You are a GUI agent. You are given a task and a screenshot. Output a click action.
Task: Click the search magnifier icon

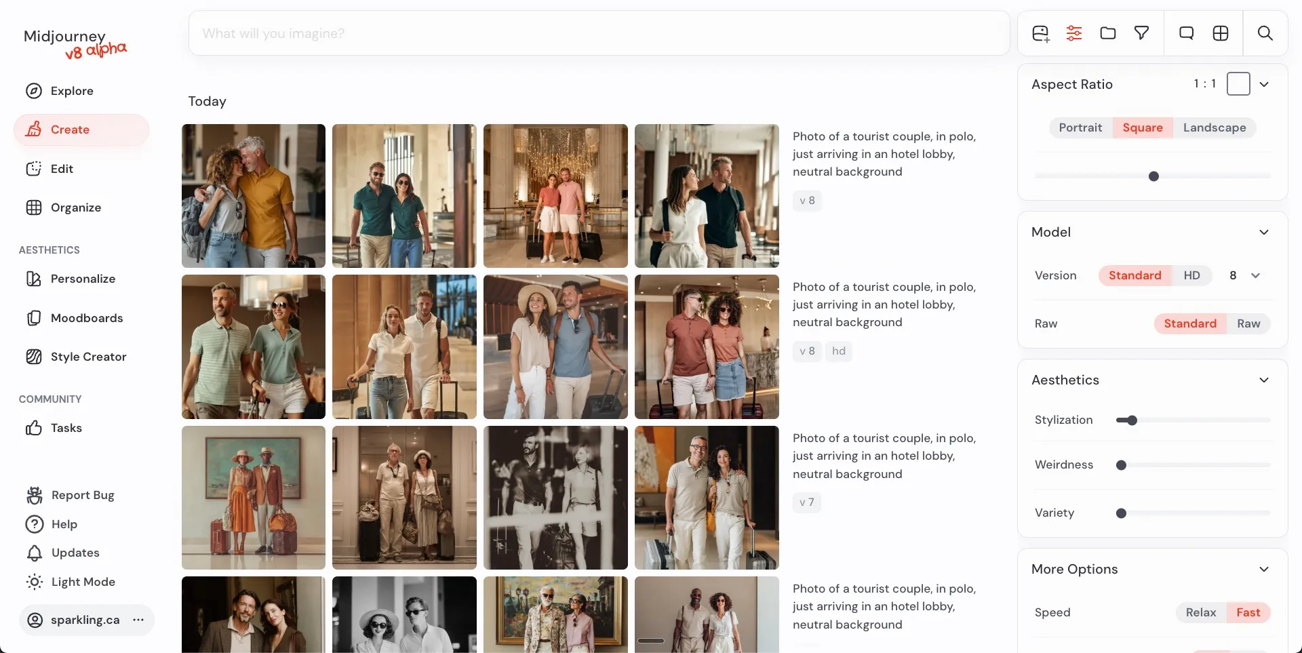coord(1265,33)
